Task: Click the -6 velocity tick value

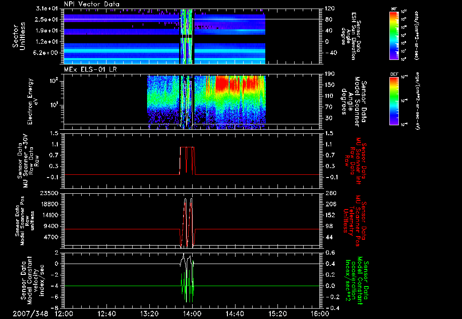Action: [x=55, y=297]
